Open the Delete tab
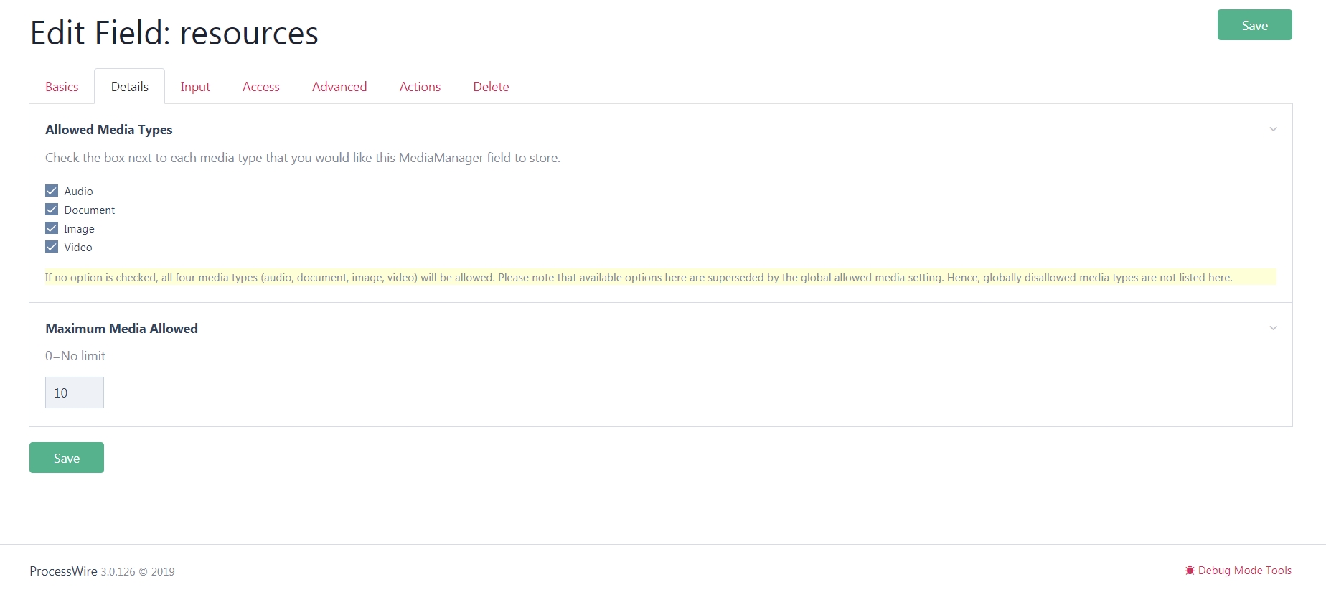Image resolution: width=1326 pixels, height=605 pixels. pos(491,87)
